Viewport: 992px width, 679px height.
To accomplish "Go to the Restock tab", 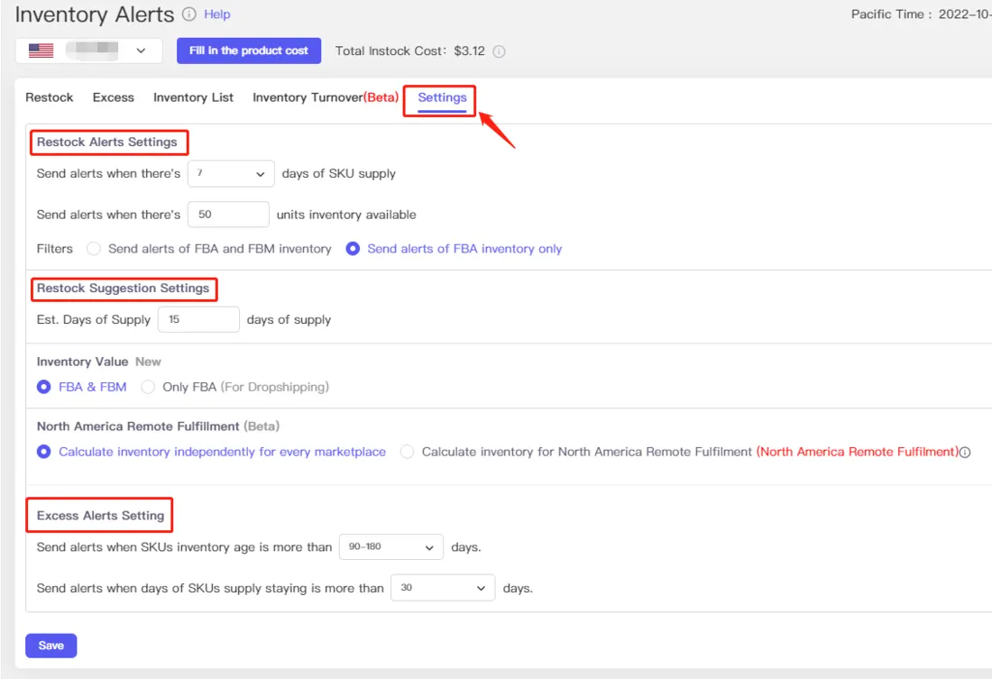I will point(49,96).
